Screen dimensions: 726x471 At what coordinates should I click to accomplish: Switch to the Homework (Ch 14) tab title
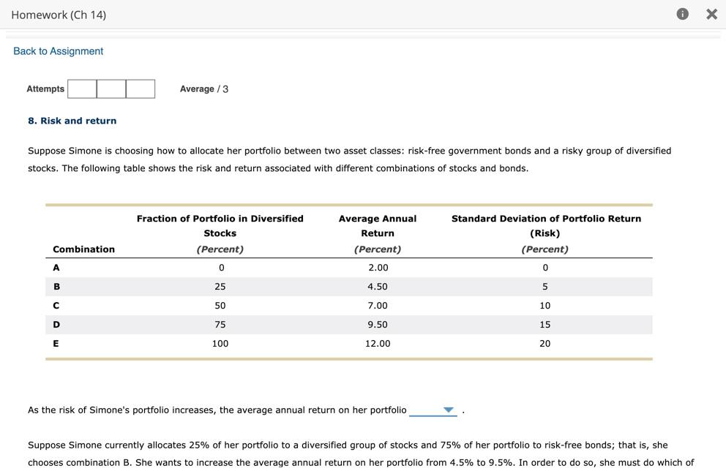point(59,13)
